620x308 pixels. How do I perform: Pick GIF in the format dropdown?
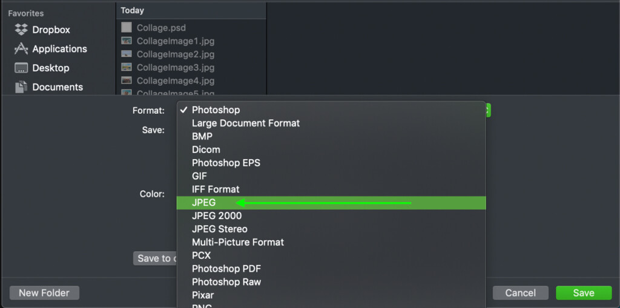click(x=331, y=176)
